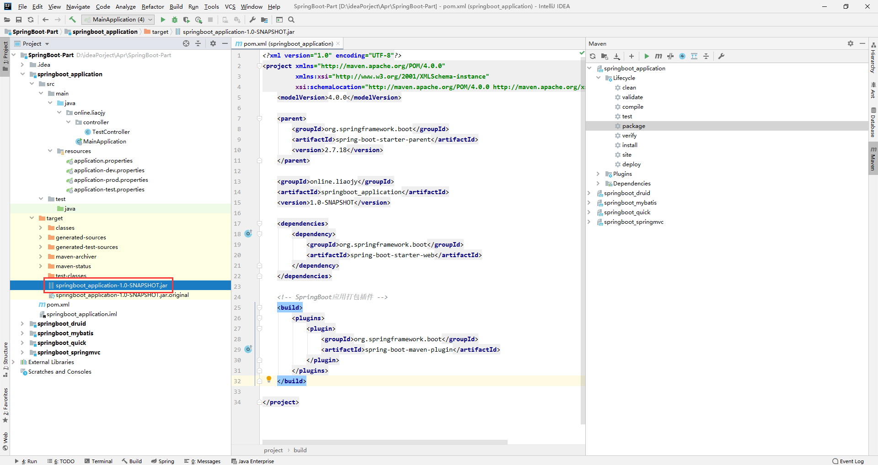Image resolution: width=878 pixels, height=465 pixels.
Task: Collapse the Lifecycle node in Maven
Action: point(598,78)
